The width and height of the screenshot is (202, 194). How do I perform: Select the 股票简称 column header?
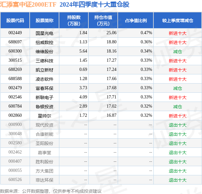(x=44, y=21)
